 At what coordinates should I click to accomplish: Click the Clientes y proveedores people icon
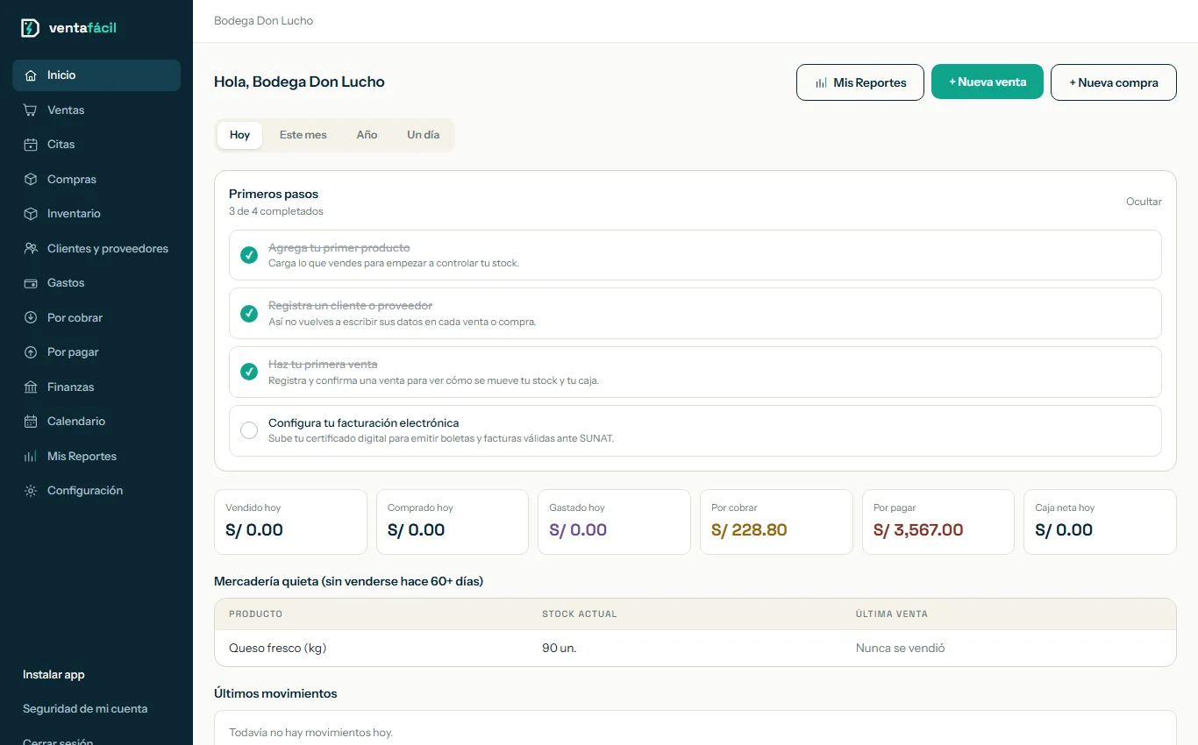point(31,249)
